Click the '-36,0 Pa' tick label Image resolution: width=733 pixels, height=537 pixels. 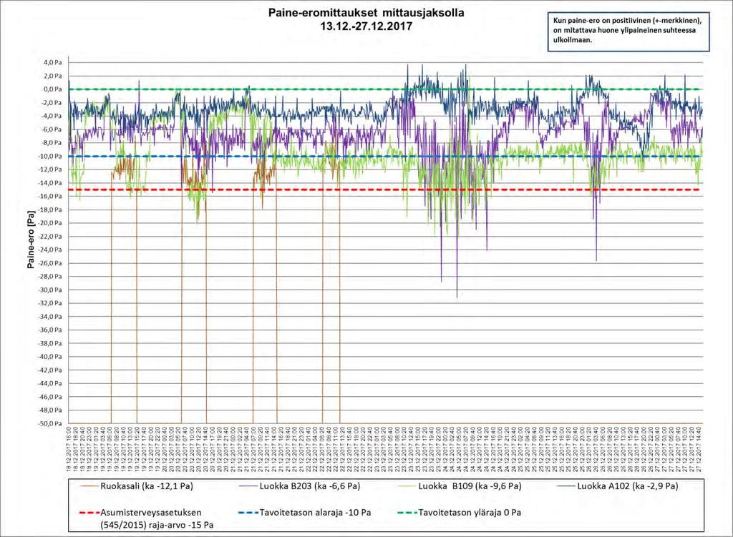(x=49, y=330)
